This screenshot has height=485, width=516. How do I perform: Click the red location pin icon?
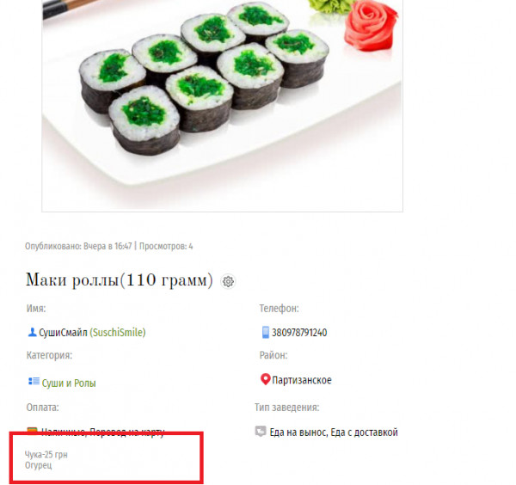265,379
